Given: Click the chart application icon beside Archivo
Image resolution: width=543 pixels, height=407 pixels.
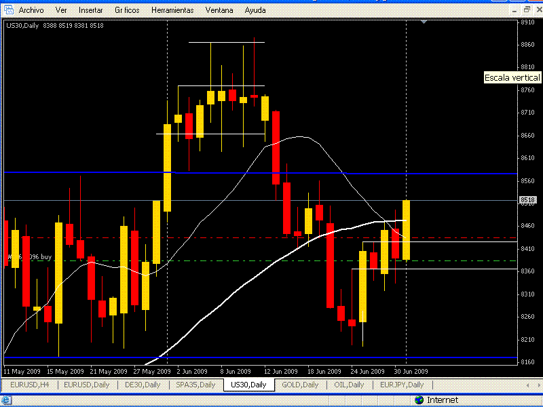Looking at the screenshot, I should click(8, 10).
